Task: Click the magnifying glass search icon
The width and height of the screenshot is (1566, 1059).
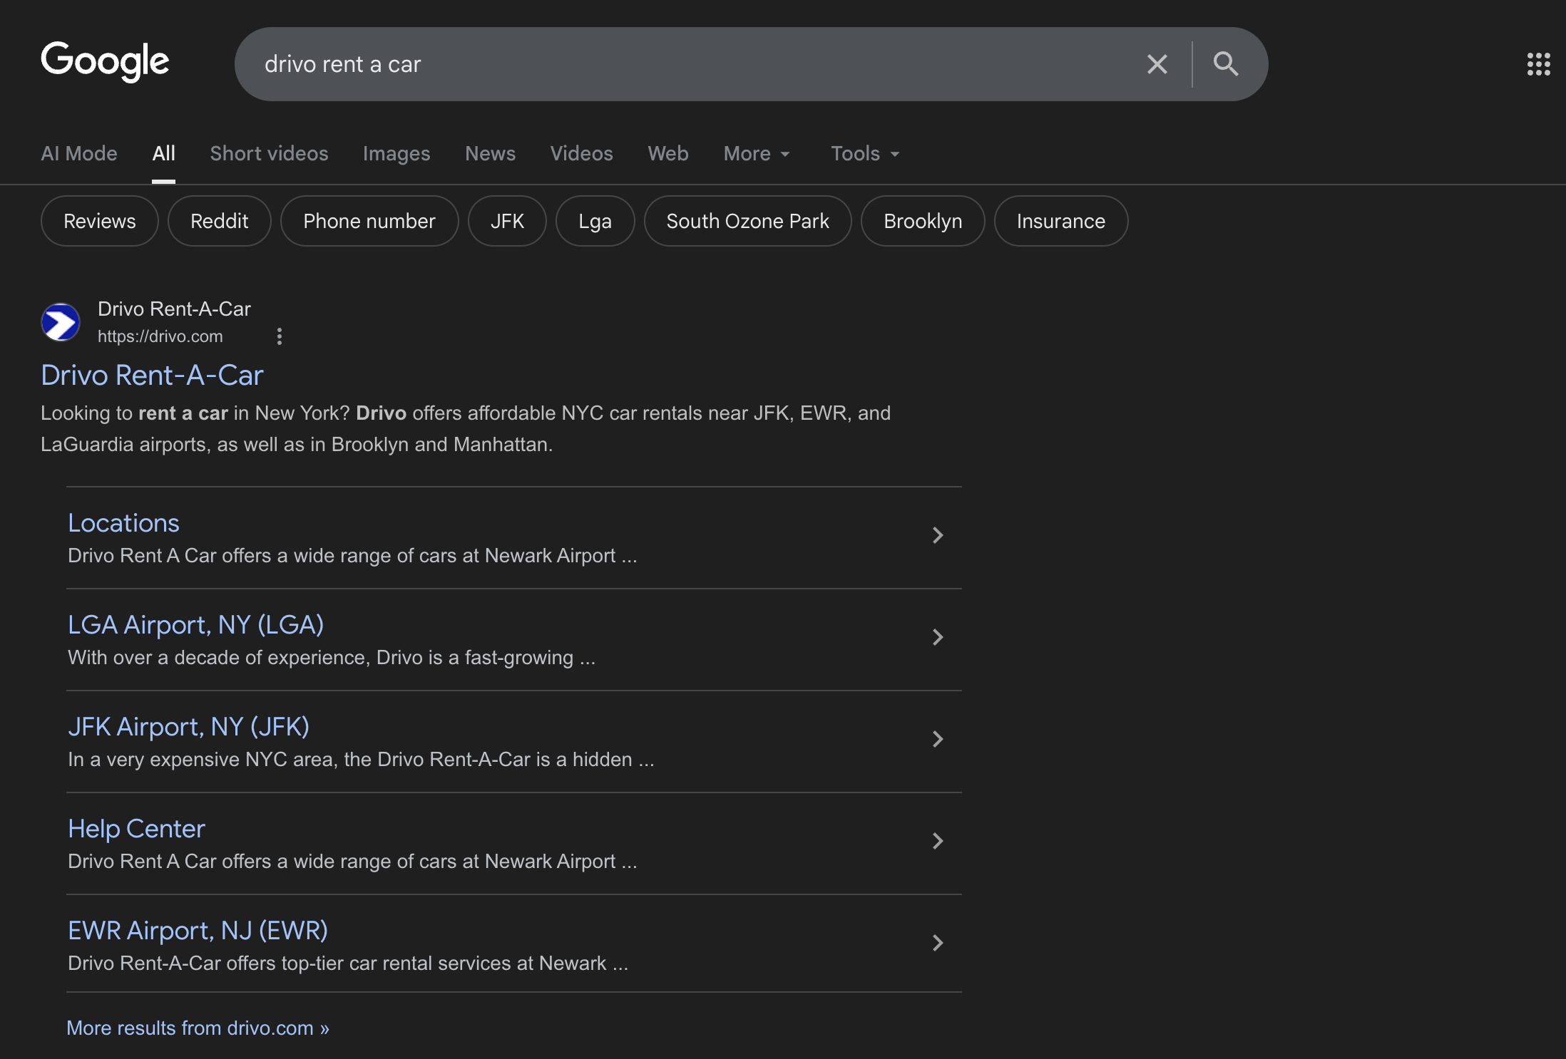Action: tap(1226, 64)
